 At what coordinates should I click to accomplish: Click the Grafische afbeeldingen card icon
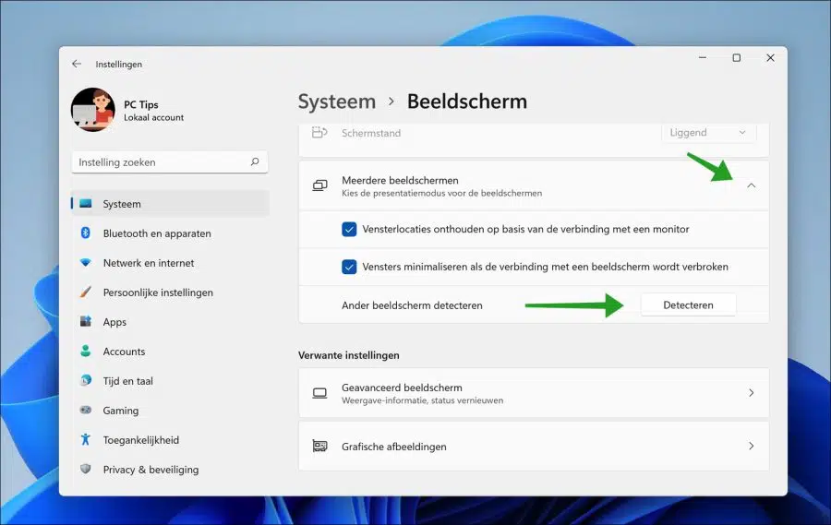319,446
